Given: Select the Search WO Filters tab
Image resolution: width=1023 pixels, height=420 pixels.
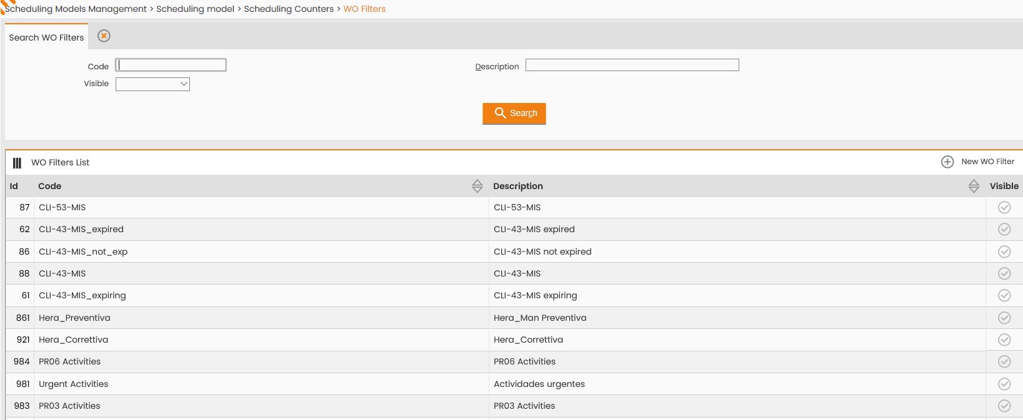Looking at the screenshot, I should [x=46, y=37].
